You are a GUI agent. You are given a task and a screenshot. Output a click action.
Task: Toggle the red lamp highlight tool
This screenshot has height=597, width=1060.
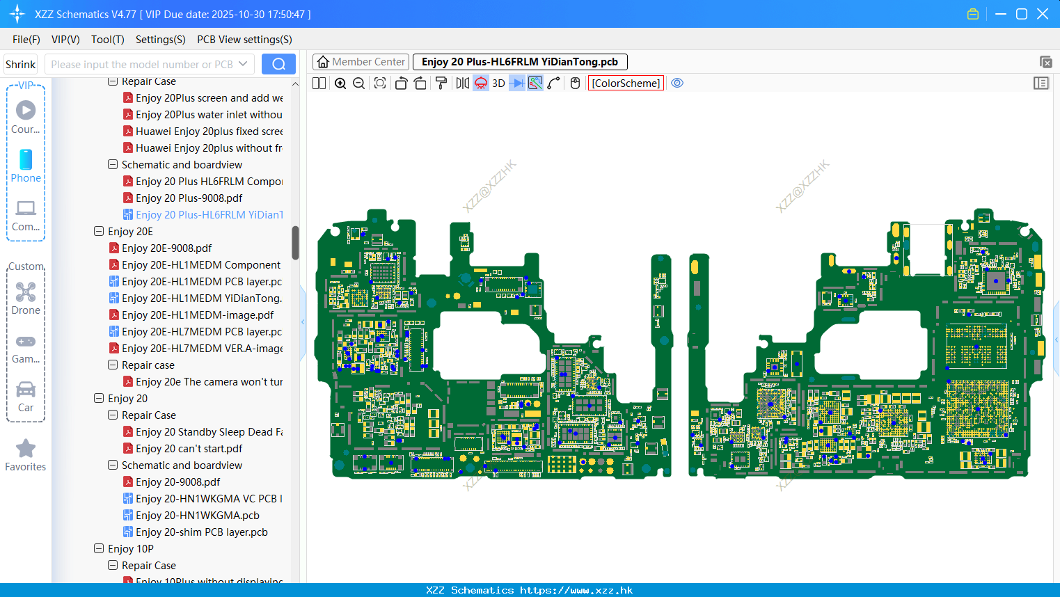click(x=481, y=83)
